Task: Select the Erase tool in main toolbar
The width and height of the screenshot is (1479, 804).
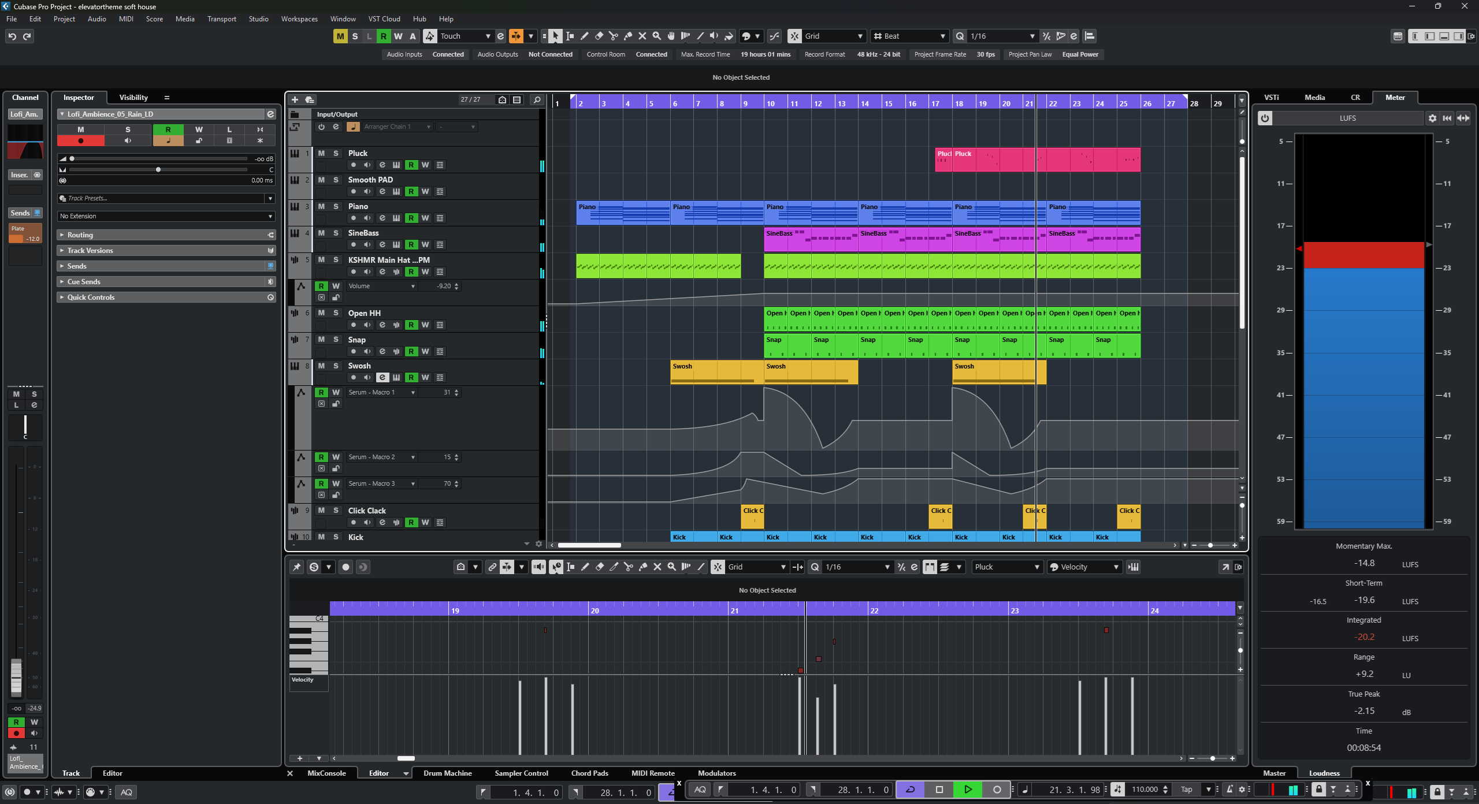Action: coord(599,36)
